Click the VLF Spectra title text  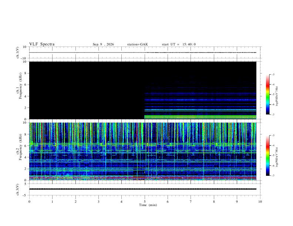(42, 44)
